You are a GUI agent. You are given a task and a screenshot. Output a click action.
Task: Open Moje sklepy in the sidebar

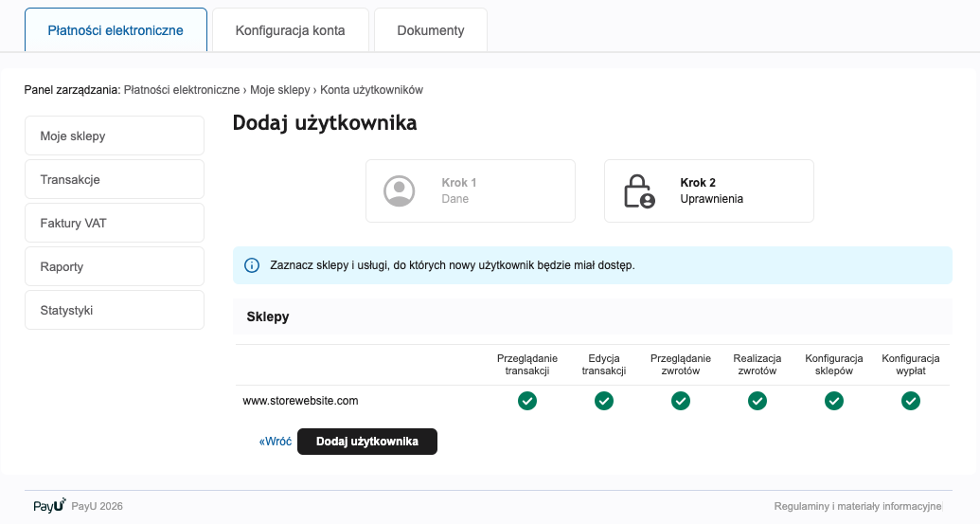pos(115,136)
